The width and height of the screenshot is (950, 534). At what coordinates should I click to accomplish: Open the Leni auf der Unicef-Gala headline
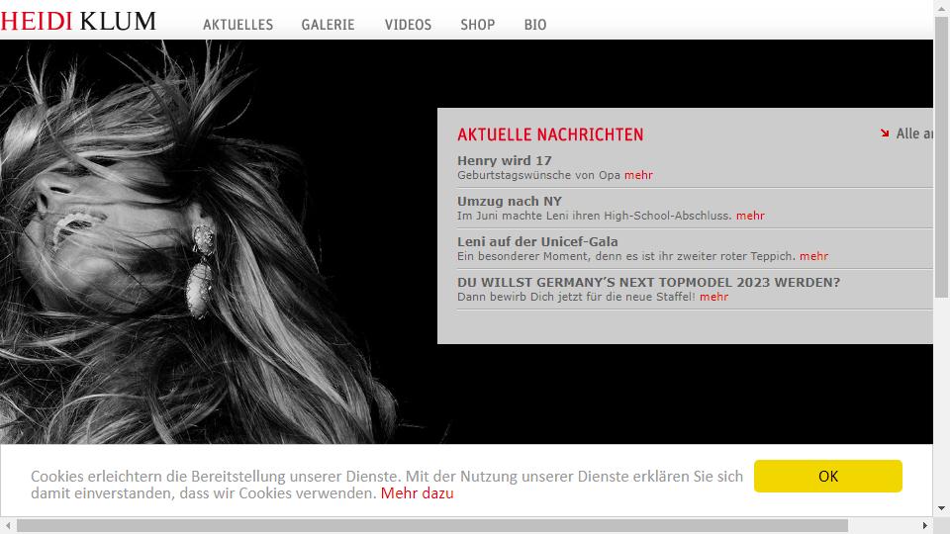(537, 241)
